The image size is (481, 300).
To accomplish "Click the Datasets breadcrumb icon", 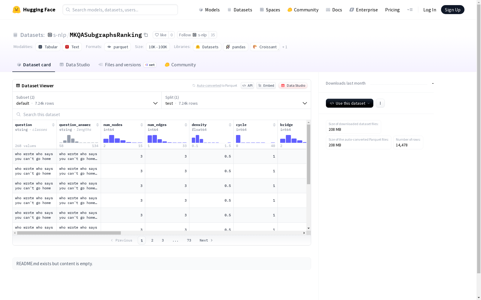I will [15, 35].
